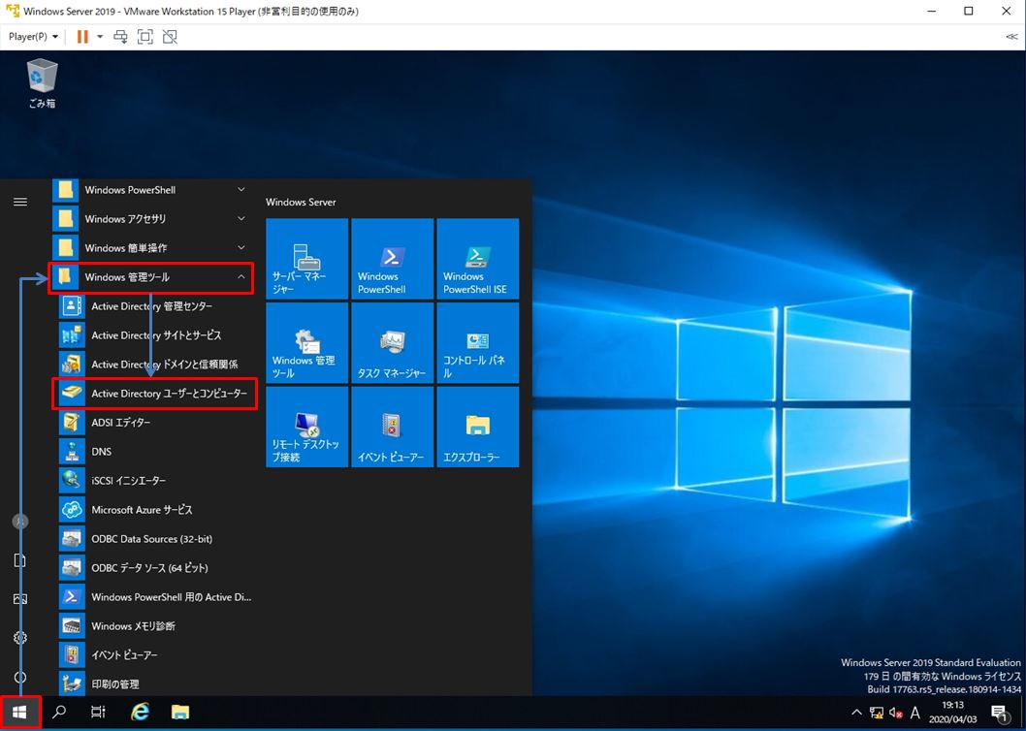Screen dimensions: 1026x731
Task: Launch the Windows PowerShell ISE tile
Action: (x=478, y=259)
